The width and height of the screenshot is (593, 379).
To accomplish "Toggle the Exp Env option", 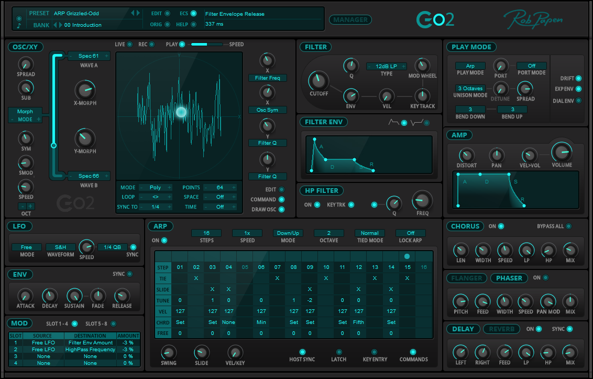I will click(578, 89).
